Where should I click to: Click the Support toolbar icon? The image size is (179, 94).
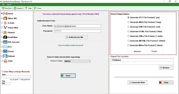15,8
